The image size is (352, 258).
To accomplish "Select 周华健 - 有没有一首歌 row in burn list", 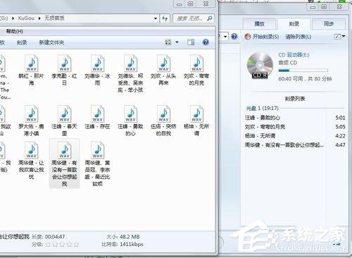I will pyautogui.click(x=295, y=145).
